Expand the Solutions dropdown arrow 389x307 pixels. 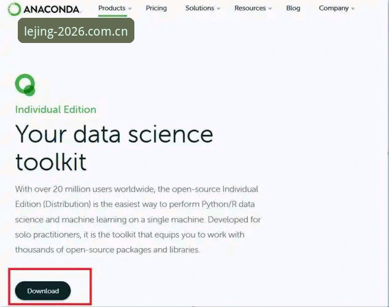(x=218, y=9)
